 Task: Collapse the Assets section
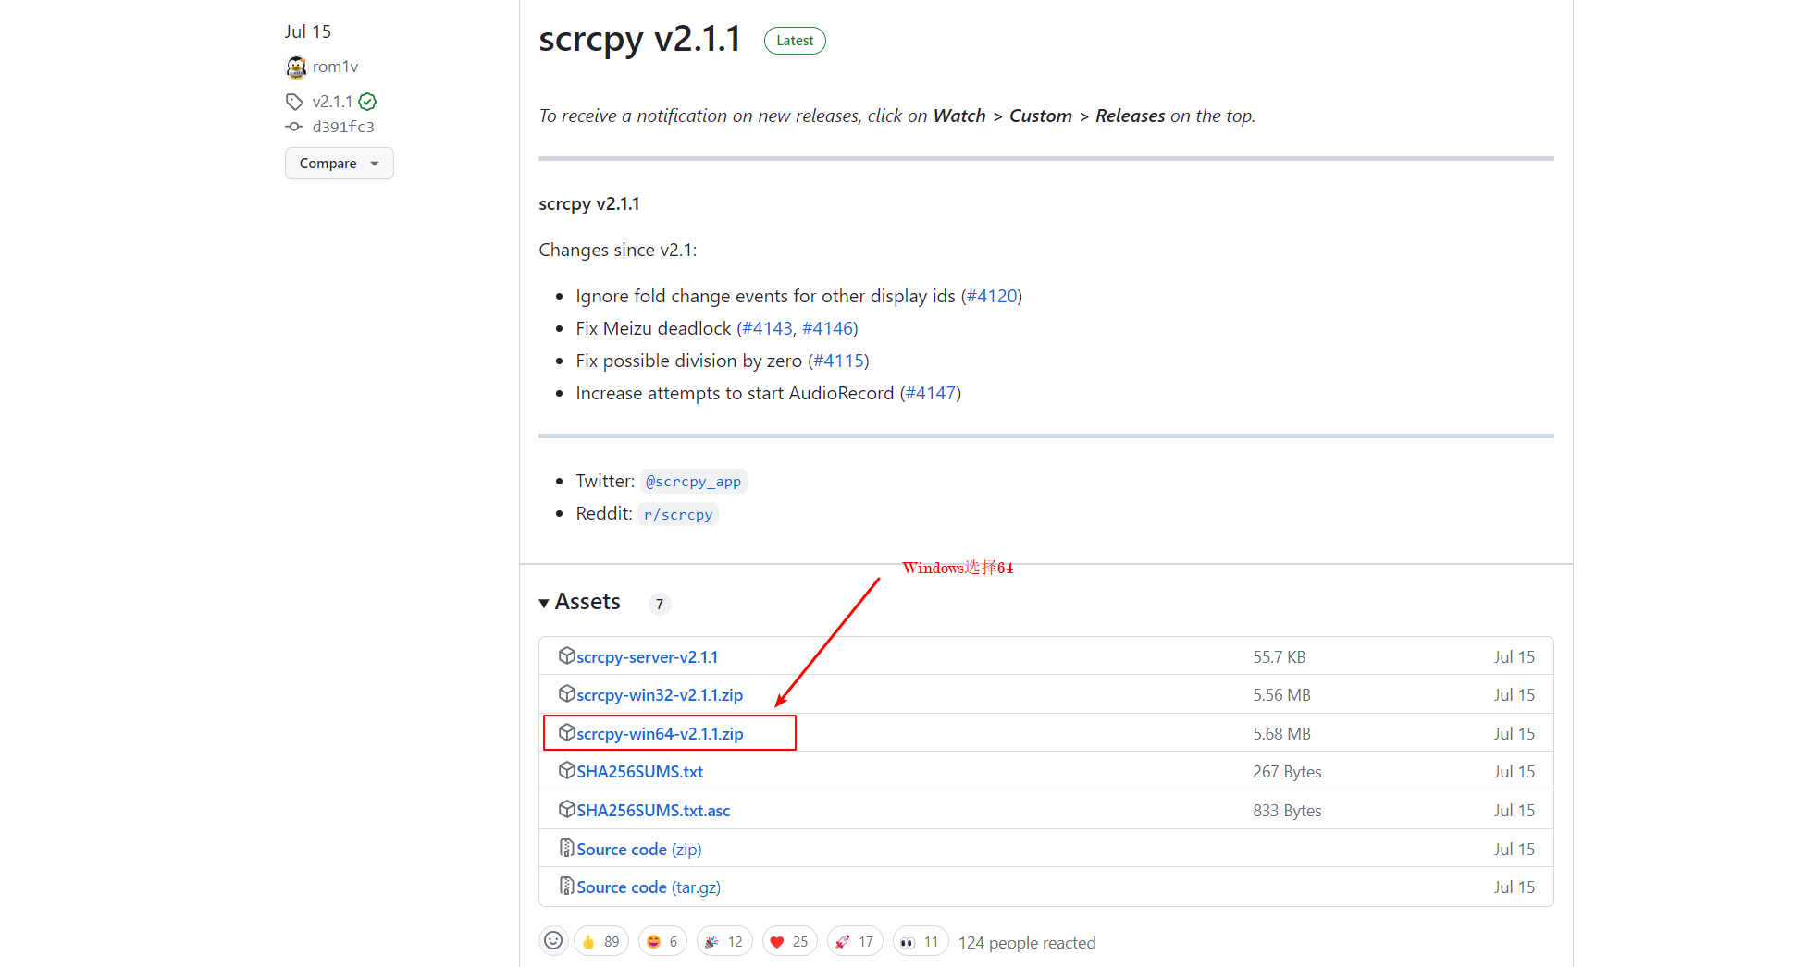point(580,602)
